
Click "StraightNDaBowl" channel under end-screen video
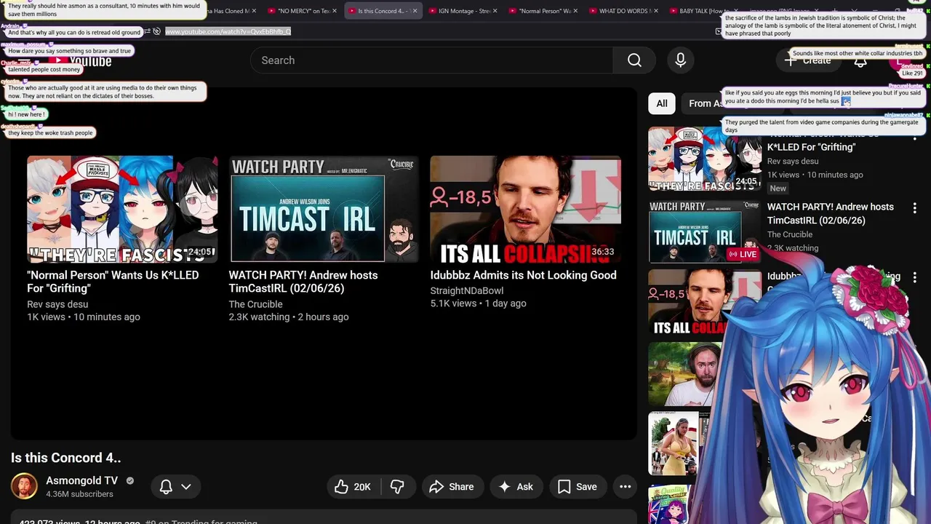(467, 290)
